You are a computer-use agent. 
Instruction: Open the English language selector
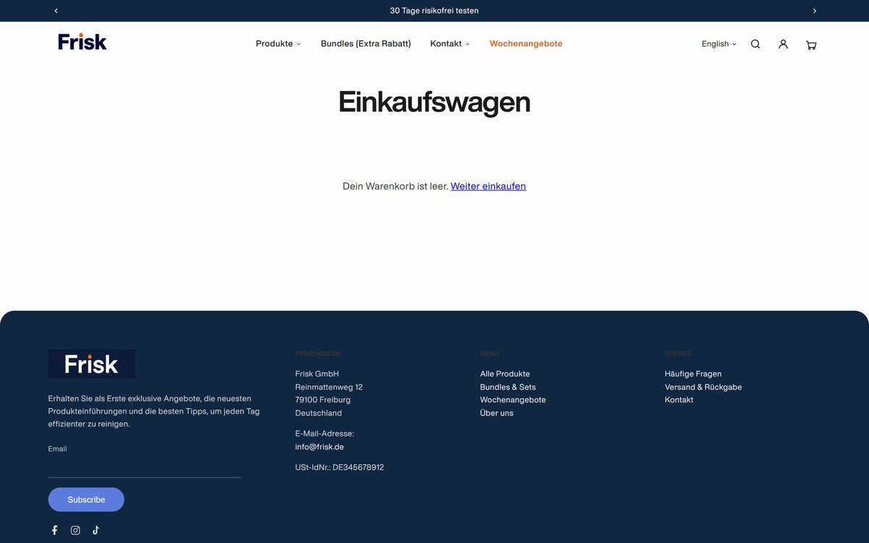pyautogui.click(x=718, y=44)
